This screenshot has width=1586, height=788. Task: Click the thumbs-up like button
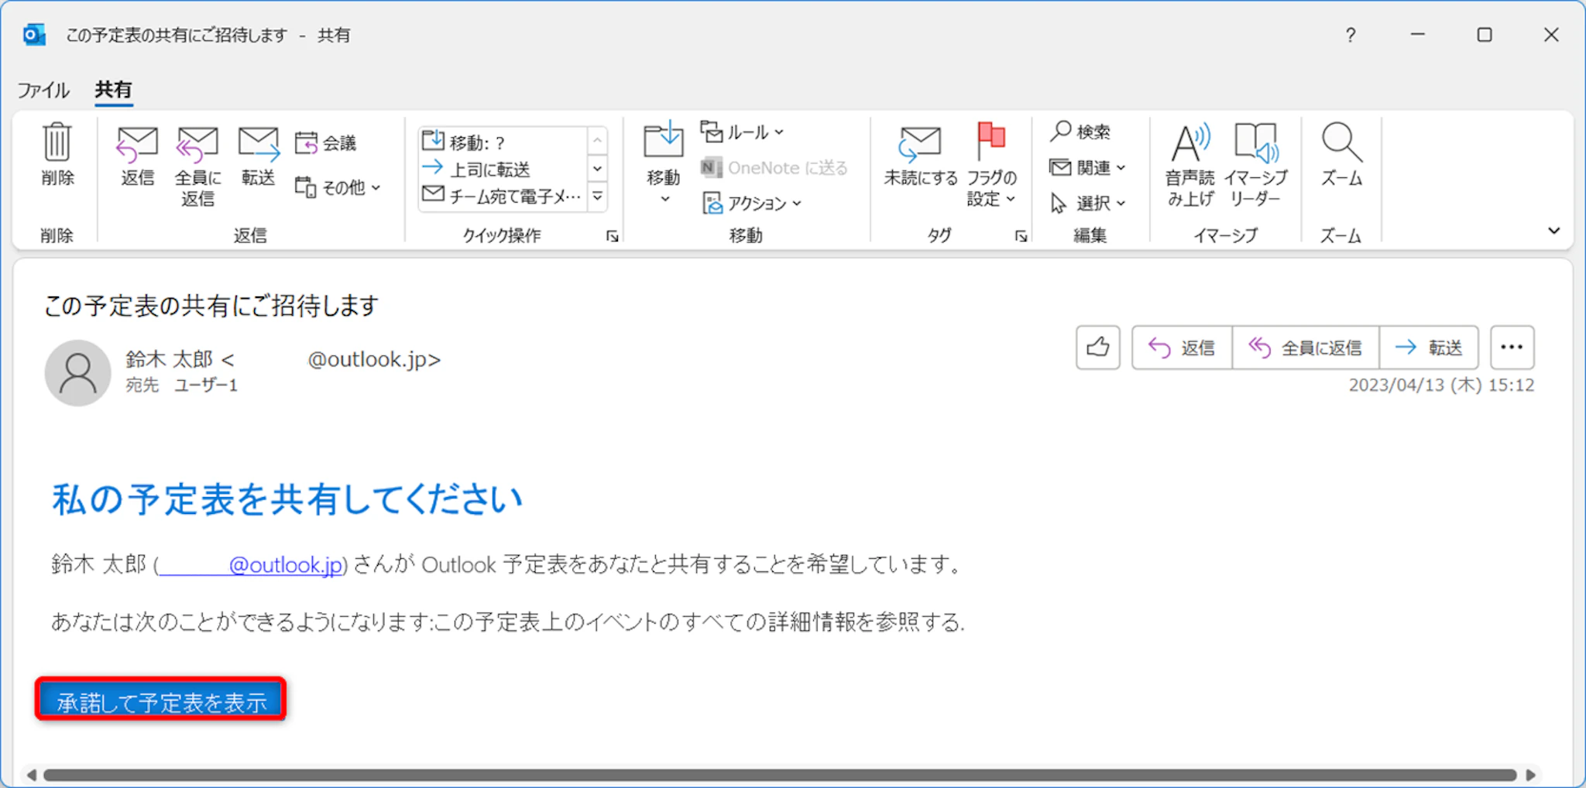click(x=1097, y=348)
